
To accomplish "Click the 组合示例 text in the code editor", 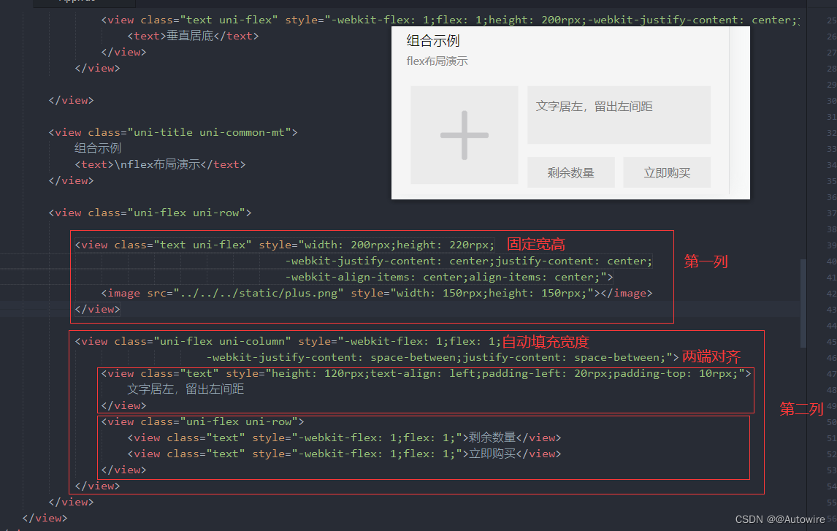I will [x=98, y=148].
